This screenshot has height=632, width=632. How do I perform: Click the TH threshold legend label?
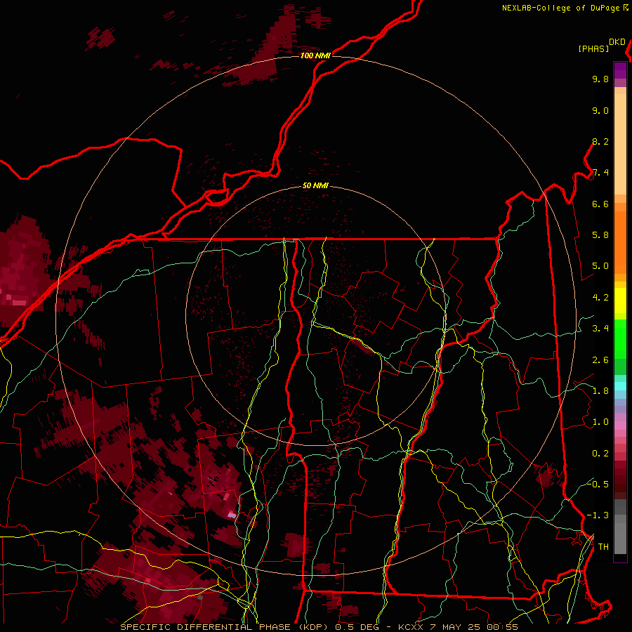(603, 547)
